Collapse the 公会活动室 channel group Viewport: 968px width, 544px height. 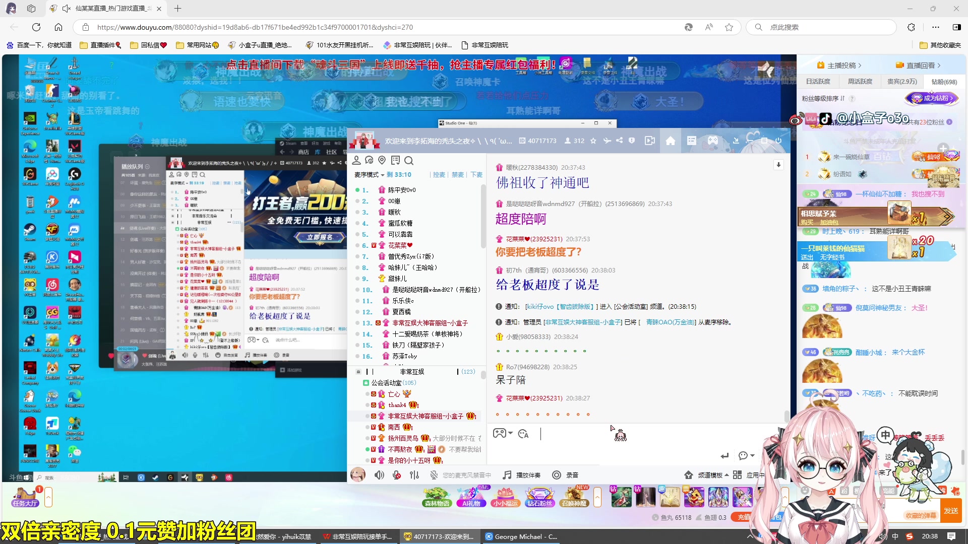click(366, 383)
